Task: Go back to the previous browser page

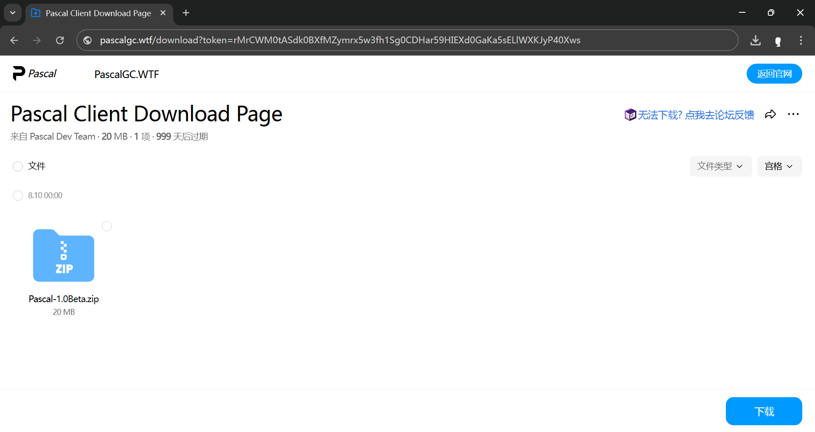Action: [14, 40]
